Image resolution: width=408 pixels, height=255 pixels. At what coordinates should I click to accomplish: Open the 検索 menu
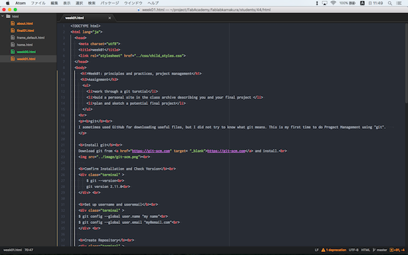point(92,3)
